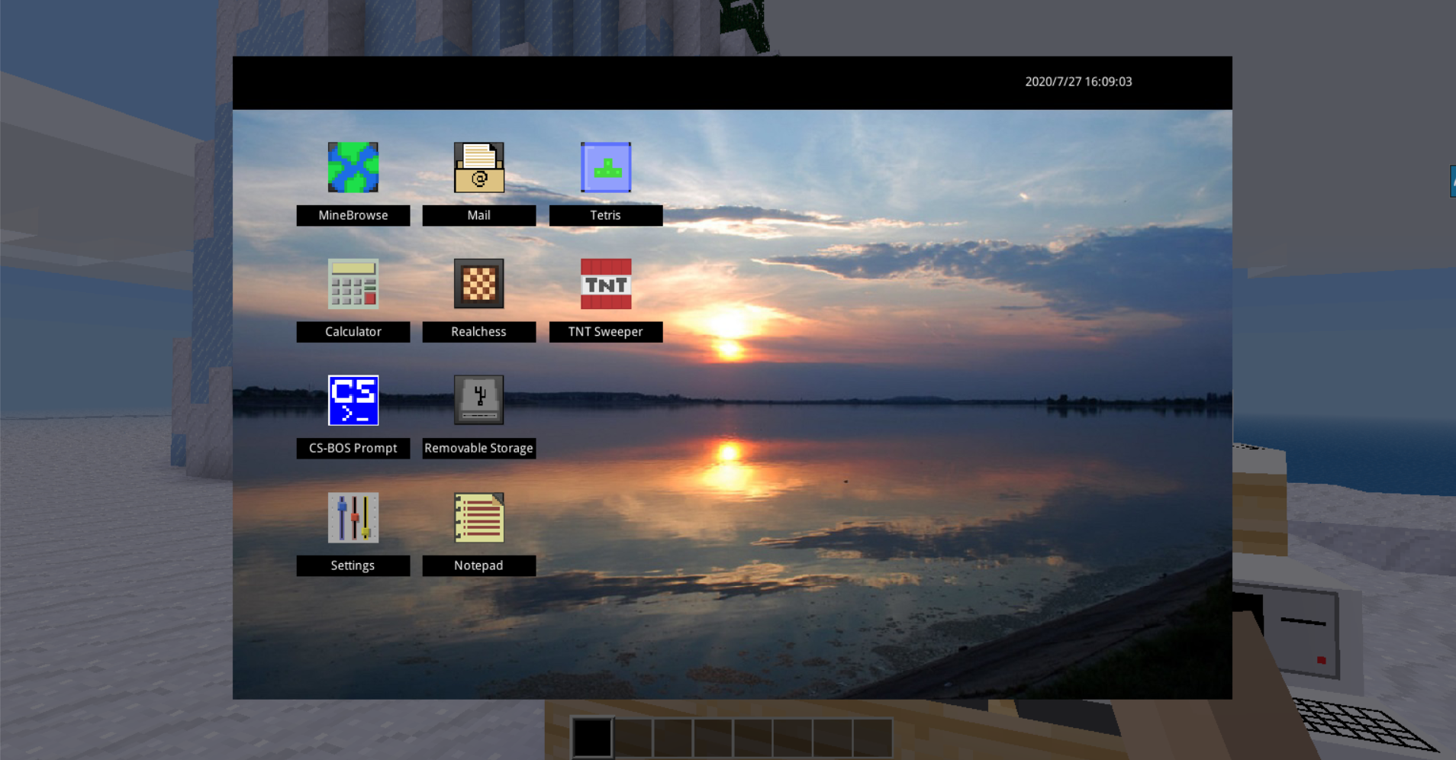
Task: Click the "Mail" text label
Action: (x=478, y=215)
